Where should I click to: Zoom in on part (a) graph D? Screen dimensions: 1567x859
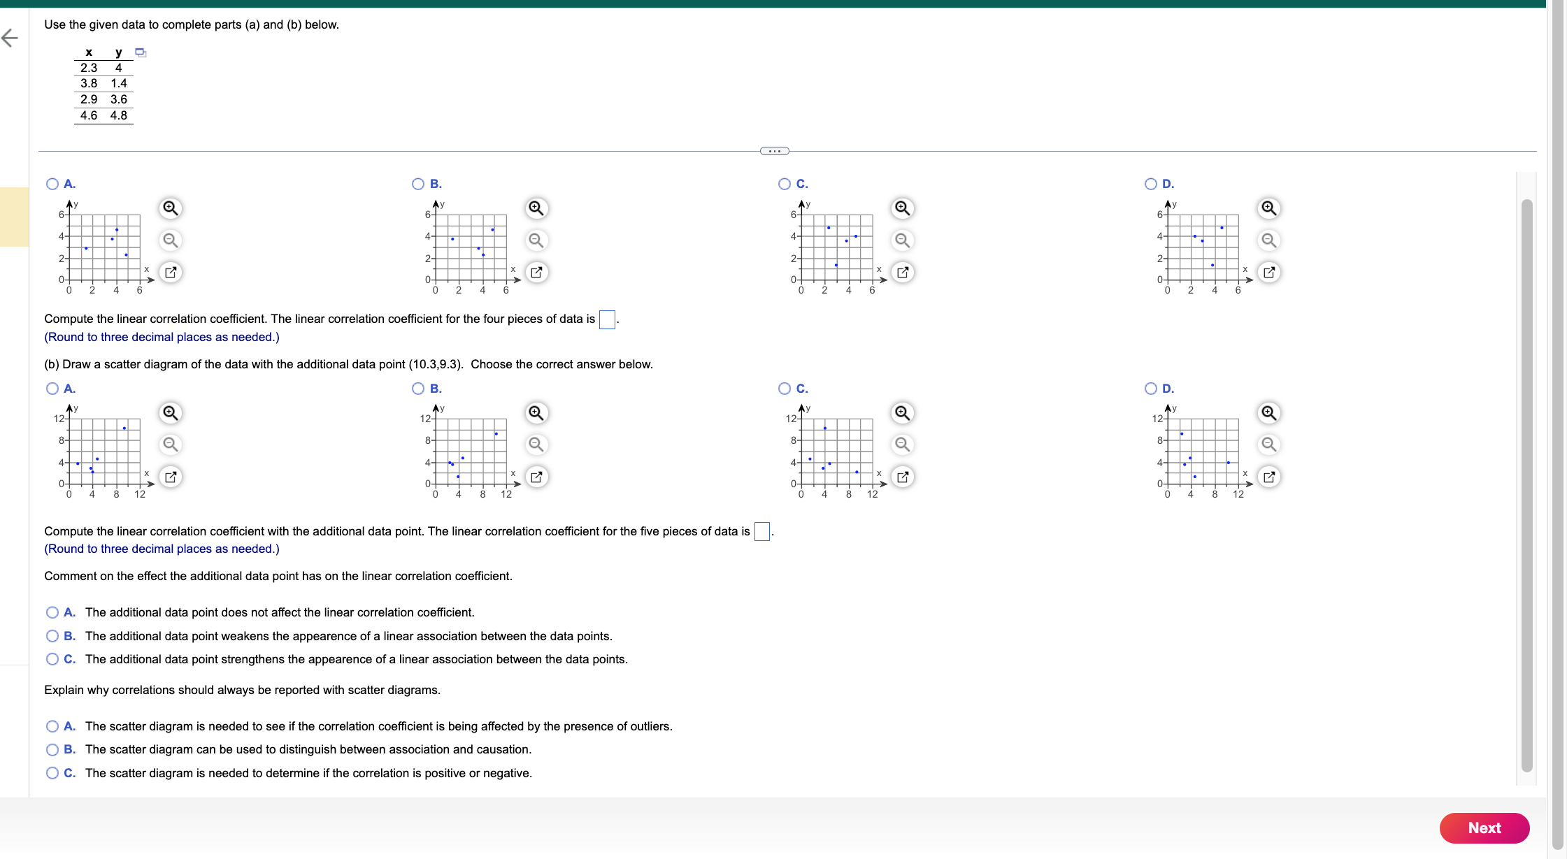(x=1269, y=208)
